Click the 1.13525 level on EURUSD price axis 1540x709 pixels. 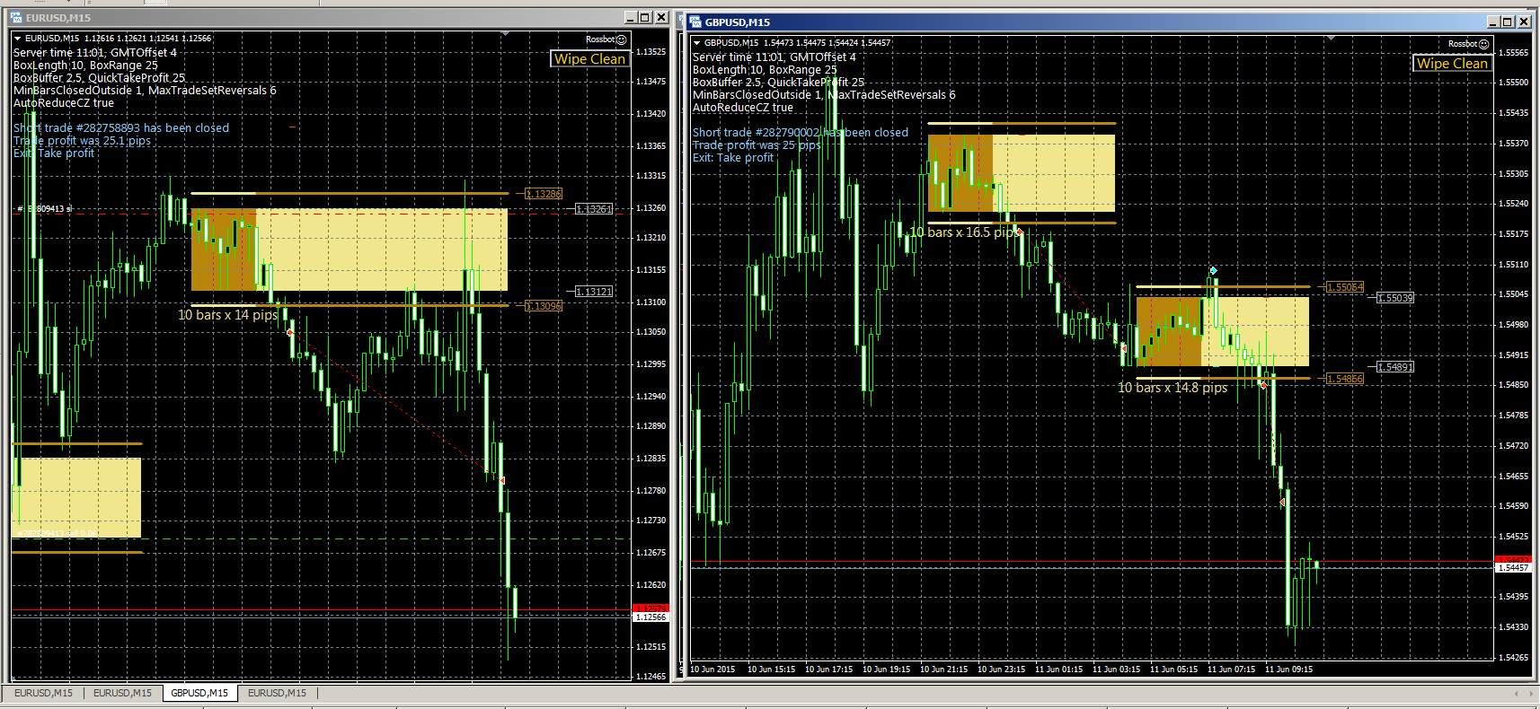tap(651, 51)
